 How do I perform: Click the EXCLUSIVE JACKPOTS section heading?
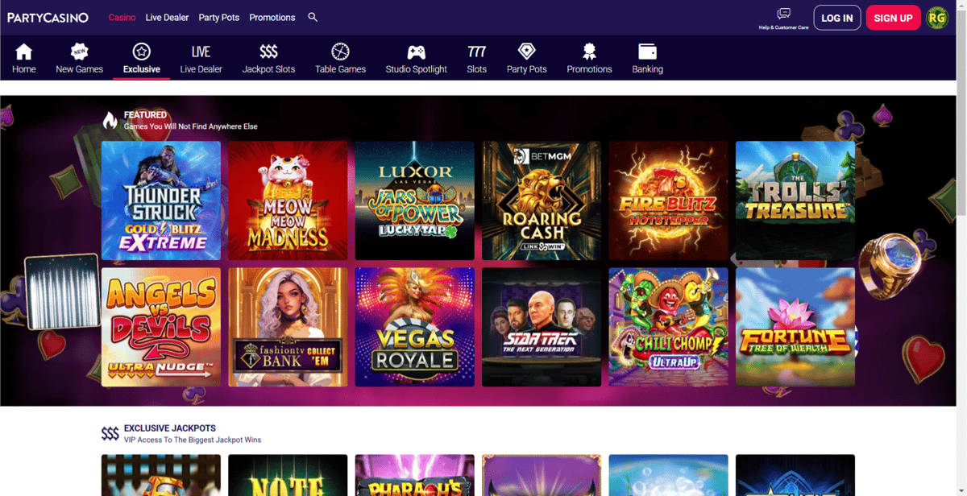(170, 428)
